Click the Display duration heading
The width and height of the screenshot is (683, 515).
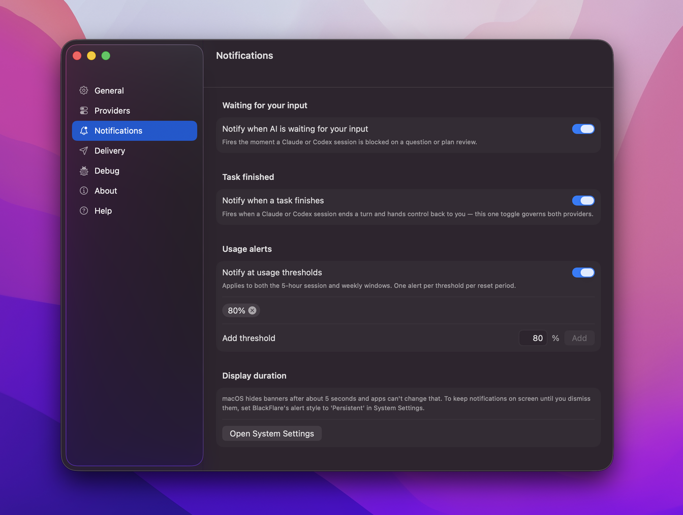click(254, 375)
